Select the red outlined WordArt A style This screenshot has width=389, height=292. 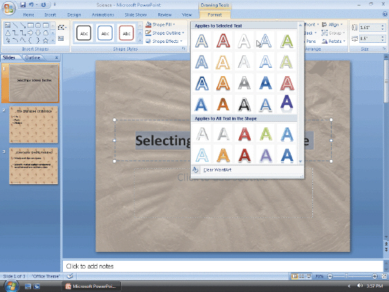[223, 41]
